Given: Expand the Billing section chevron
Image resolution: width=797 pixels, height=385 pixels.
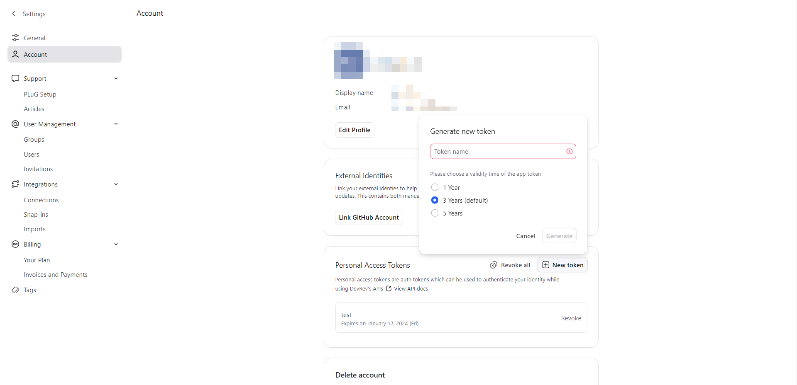Looking at the screenshot, I should [x=116, y=244].
